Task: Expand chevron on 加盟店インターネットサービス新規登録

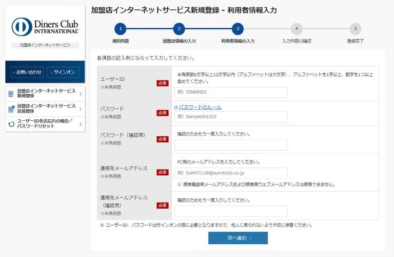Action: pyautogui.click(x=81, y=94)
